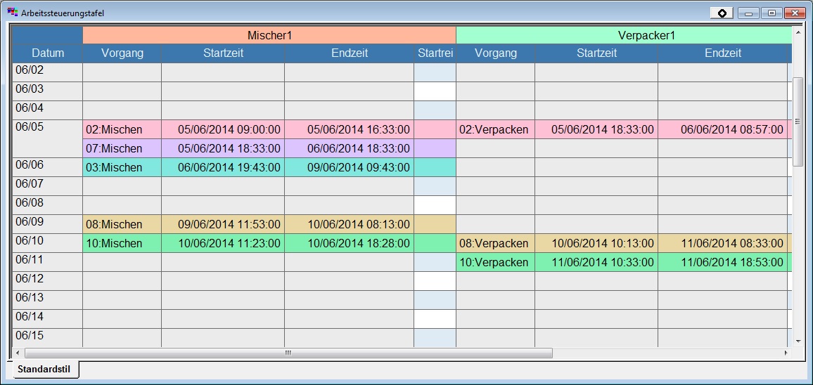Open the Standardstil tab

click(x=44, y=369)
